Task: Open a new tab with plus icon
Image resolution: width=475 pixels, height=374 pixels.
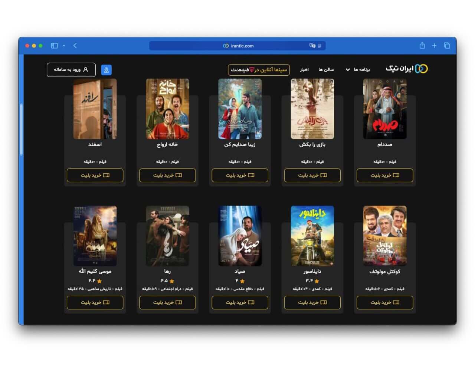Action: (x=434, y=46)
